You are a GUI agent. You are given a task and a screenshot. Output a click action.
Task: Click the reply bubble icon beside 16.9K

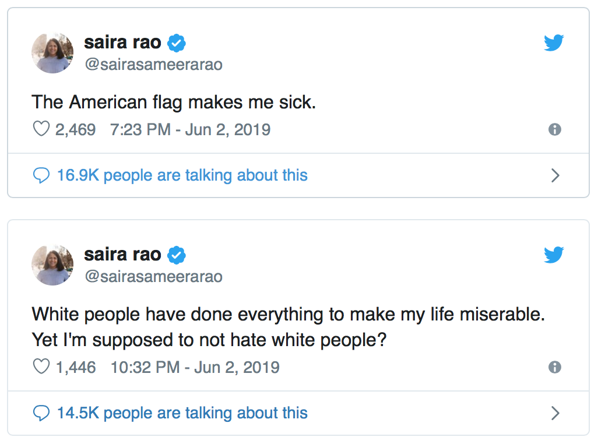[41, 176]
